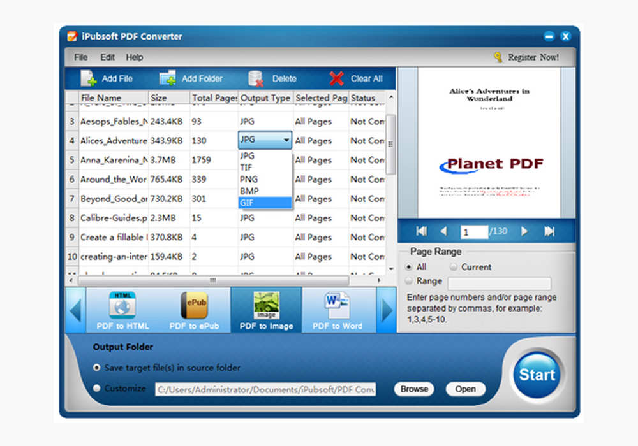Click Selected Pages column header
This screenshot has width=638, height=446.
click(321, 98)
